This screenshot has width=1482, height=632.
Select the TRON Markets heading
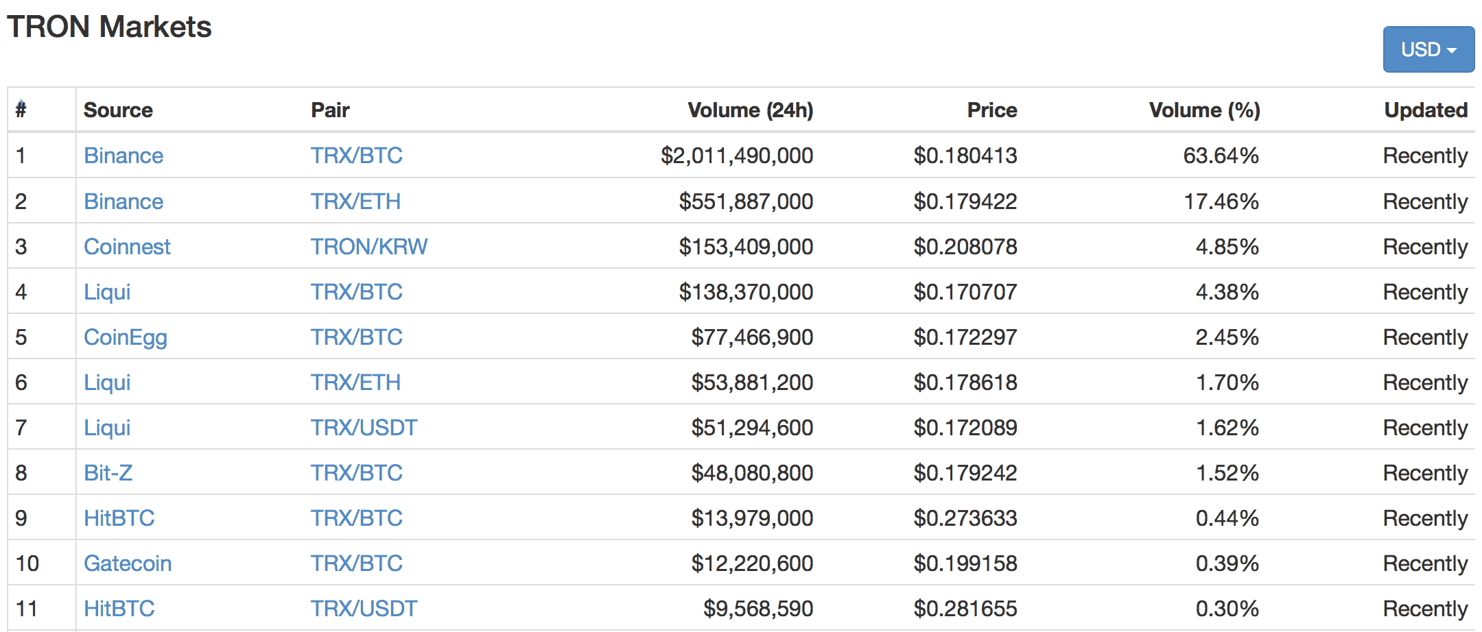point(110,27)
